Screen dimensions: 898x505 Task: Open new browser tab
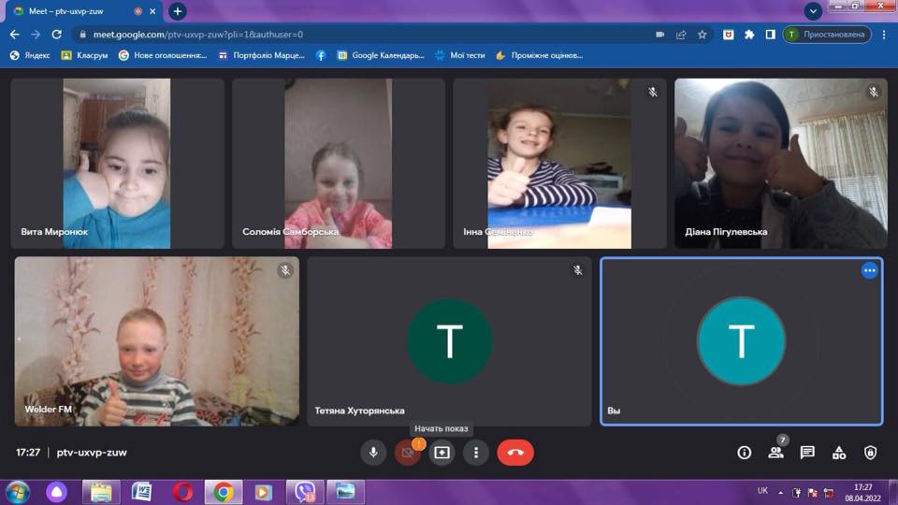click(177, 11)
